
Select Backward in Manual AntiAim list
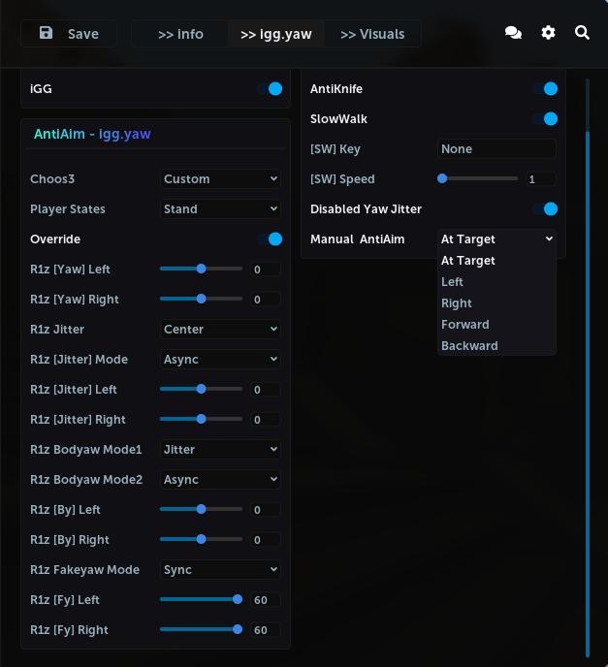coord(469,346)
